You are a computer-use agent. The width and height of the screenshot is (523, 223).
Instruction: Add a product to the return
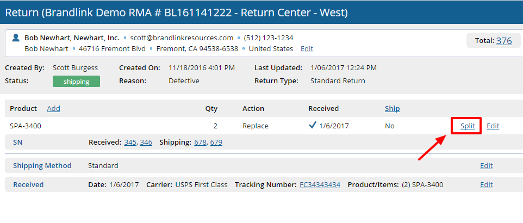coord(53,109)
